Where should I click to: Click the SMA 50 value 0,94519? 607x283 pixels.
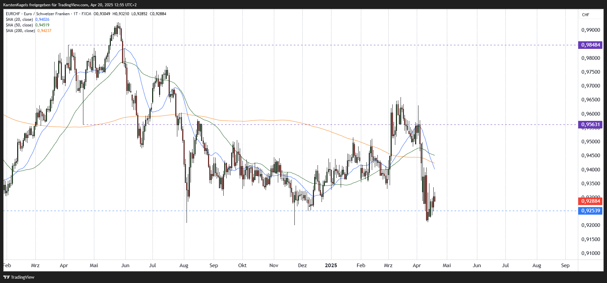(x=42, y=25)
